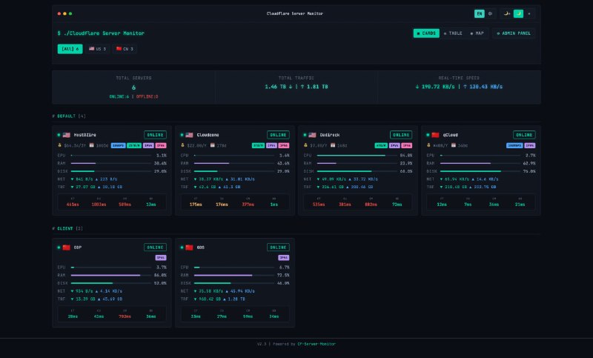
Task: Choose the auto theme moon-star icon
Action: coord(507,13)
